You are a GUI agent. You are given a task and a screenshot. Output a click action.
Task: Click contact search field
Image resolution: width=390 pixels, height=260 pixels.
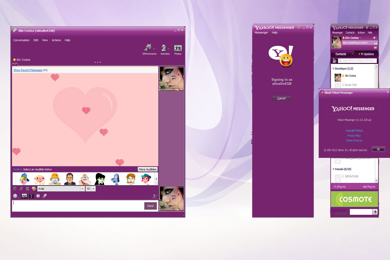(x=357, y=60)
